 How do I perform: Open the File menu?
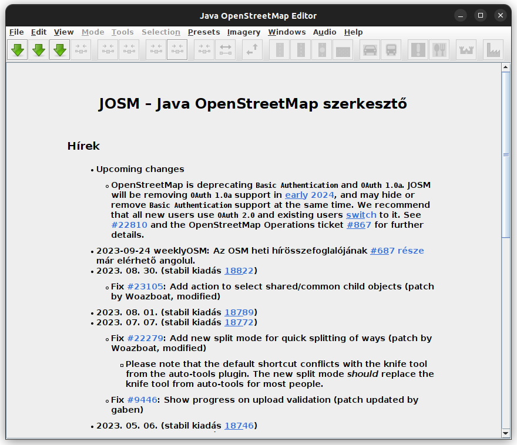pos(16,32)
